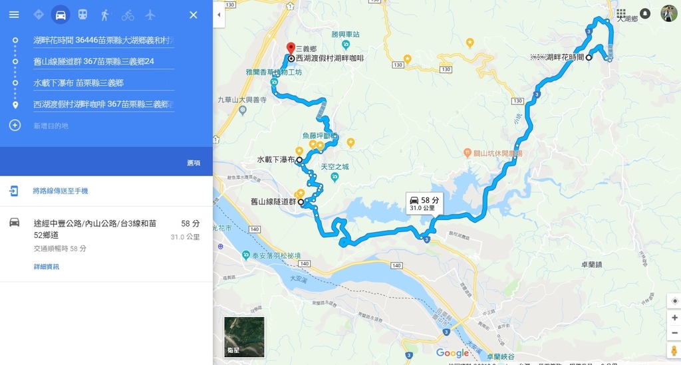Zoom in on the map

coord(674,318)
